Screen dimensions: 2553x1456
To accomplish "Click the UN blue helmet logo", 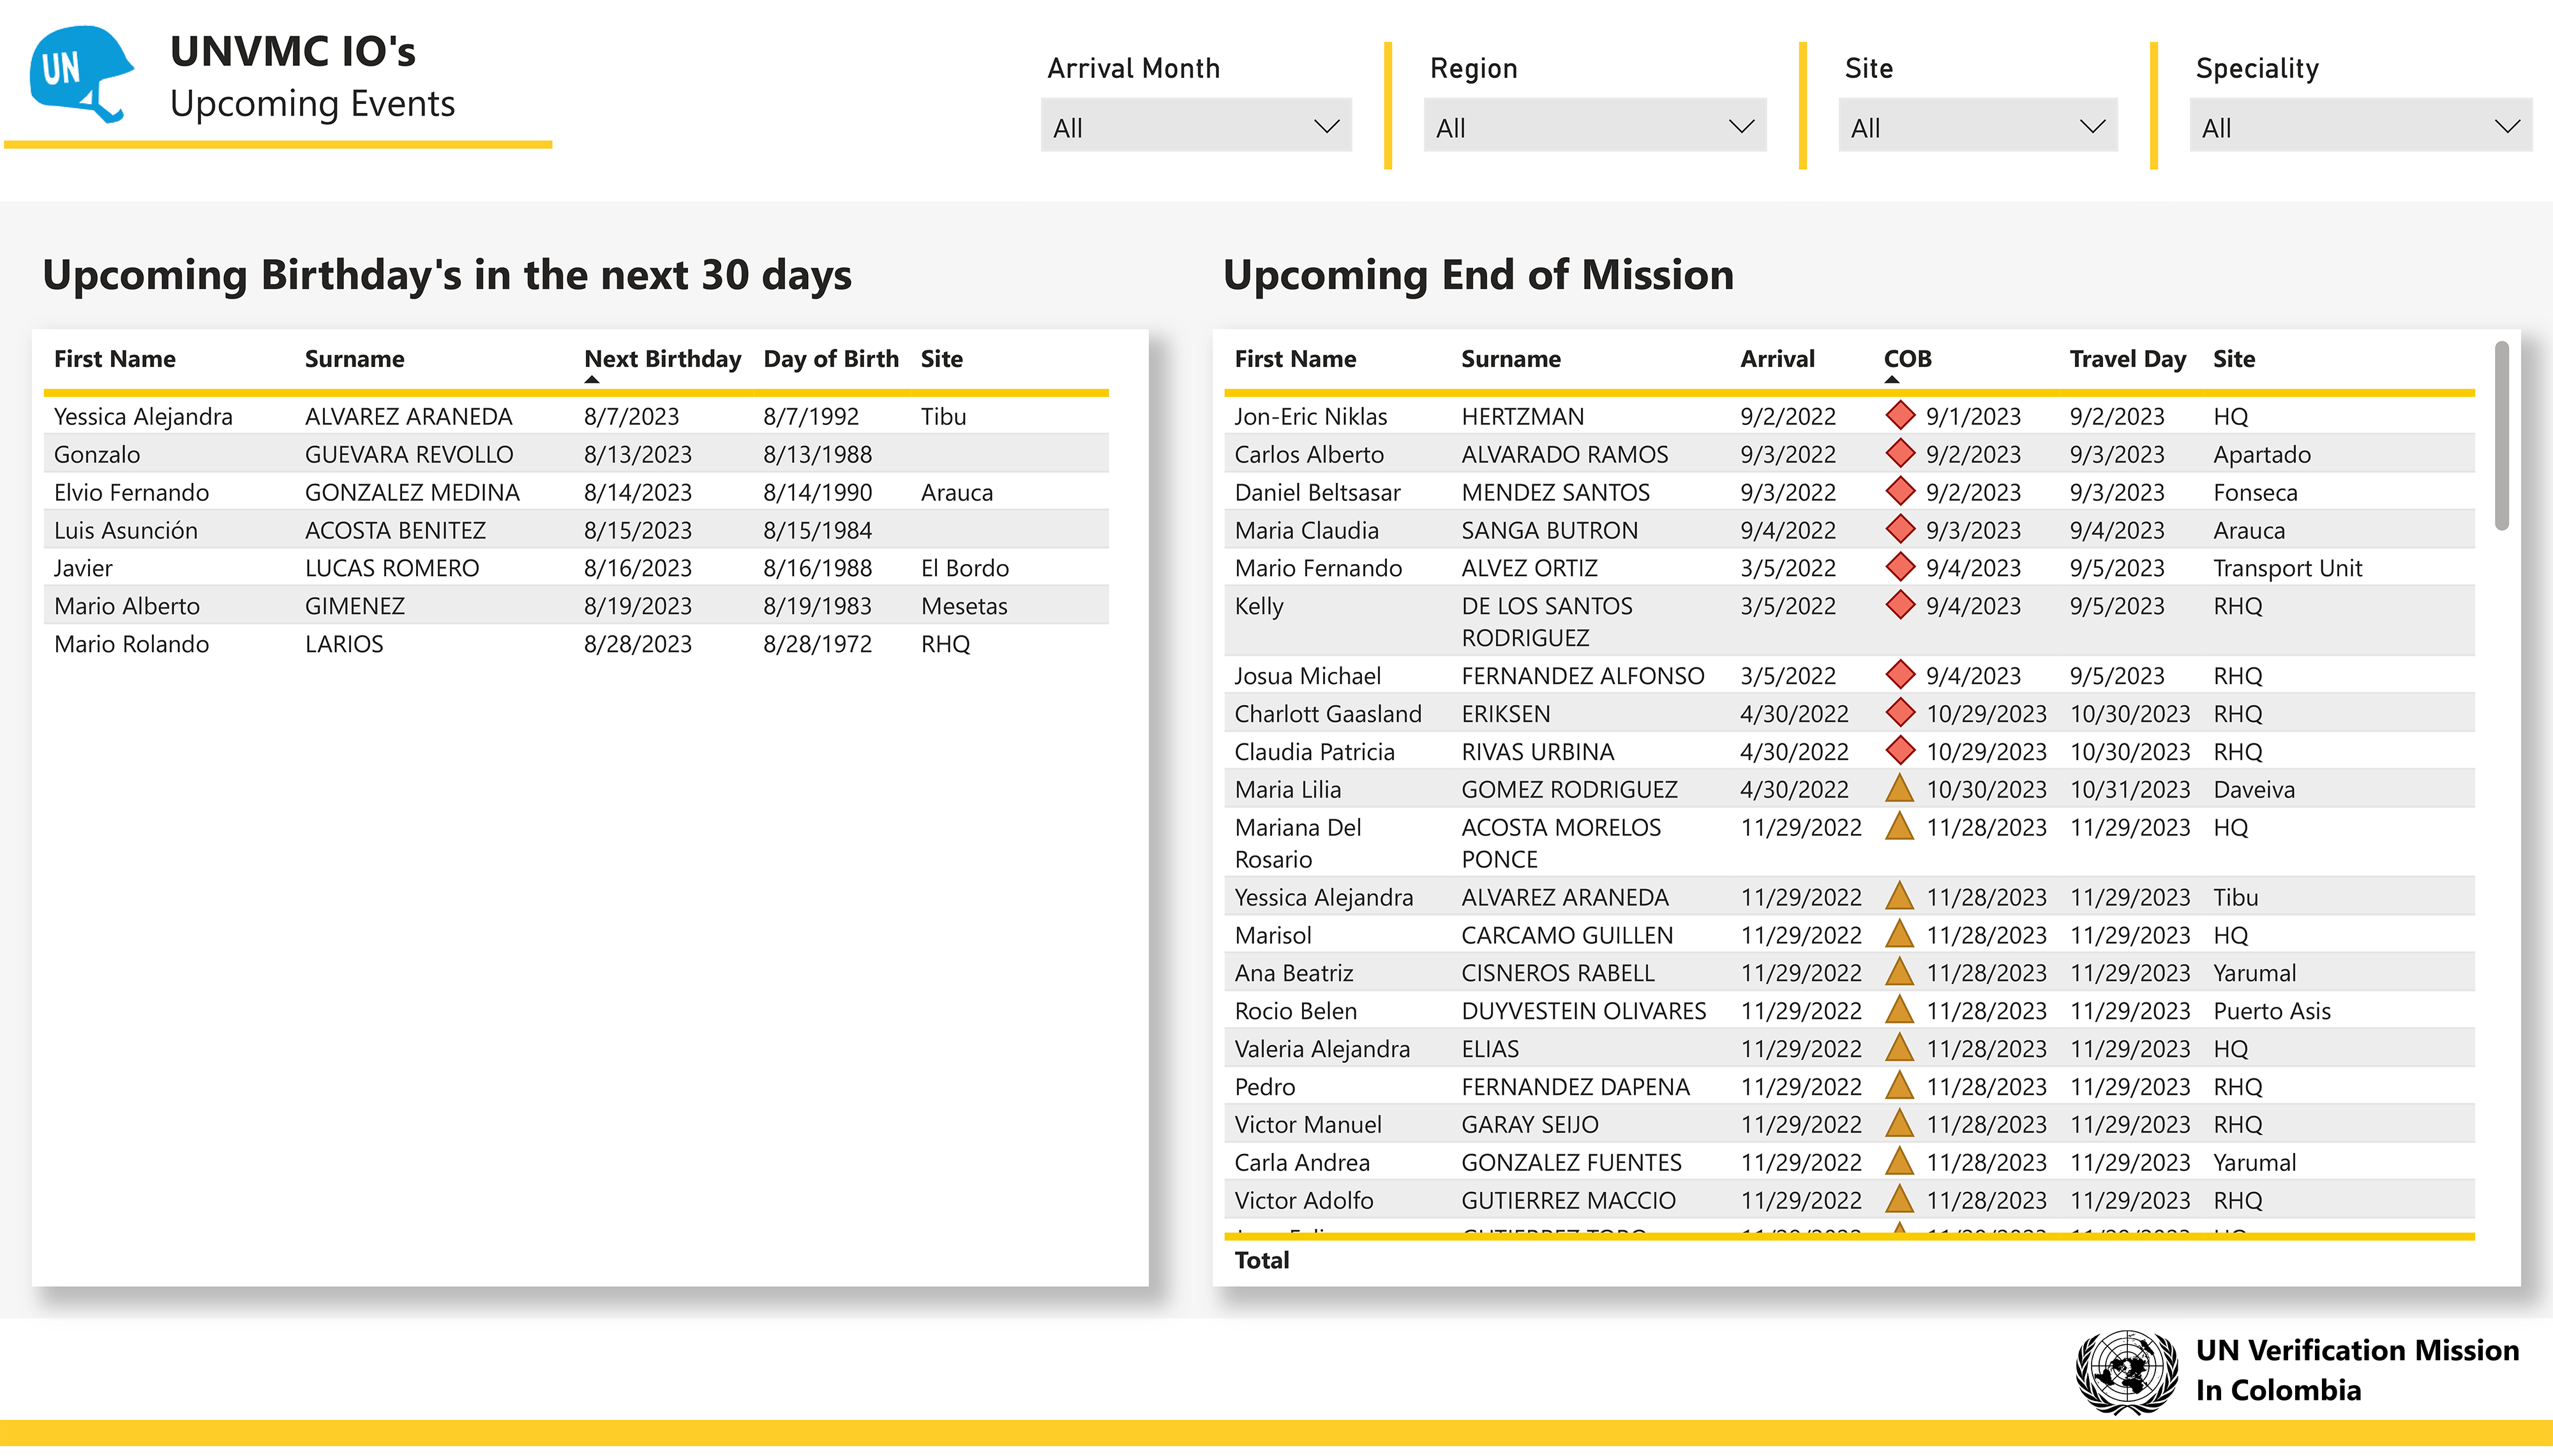I will (81, 74).
